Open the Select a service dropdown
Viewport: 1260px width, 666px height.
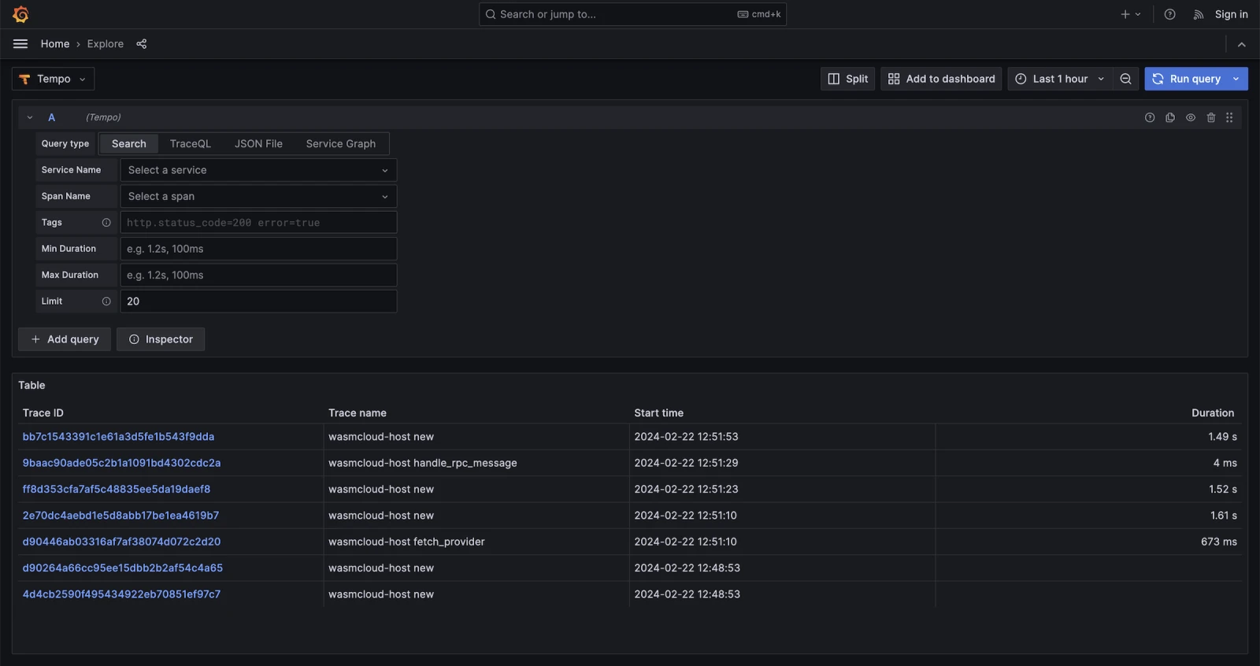click(x=258, y=170)
